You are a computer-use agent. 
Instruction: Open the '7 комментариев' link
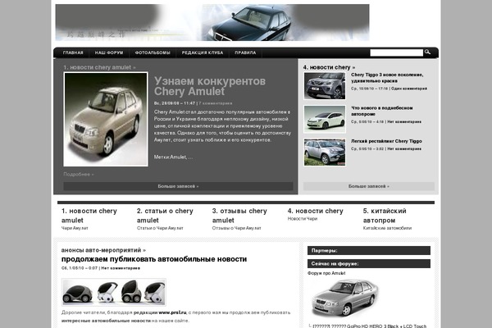pos(215,103)
